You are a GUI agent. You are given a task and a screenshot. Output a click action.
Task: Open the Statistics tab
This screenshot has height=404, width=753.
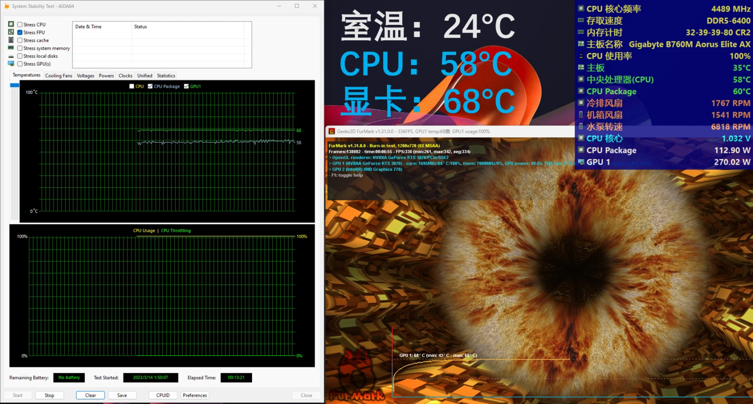click(166, 76)
